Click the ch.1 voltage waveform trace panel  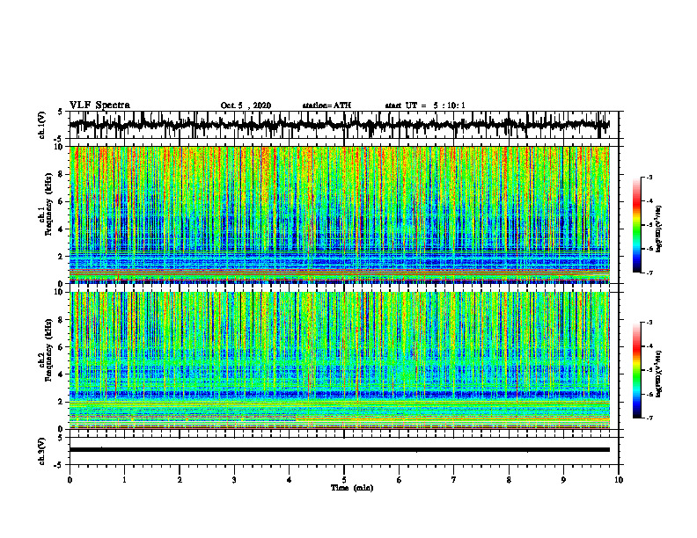[x=344, y=125]
